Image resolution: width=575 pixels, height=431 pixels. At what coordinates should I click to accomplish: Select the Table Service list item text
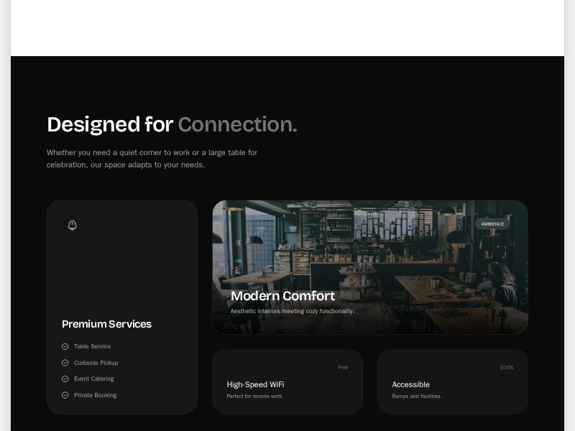click(92, 346)
